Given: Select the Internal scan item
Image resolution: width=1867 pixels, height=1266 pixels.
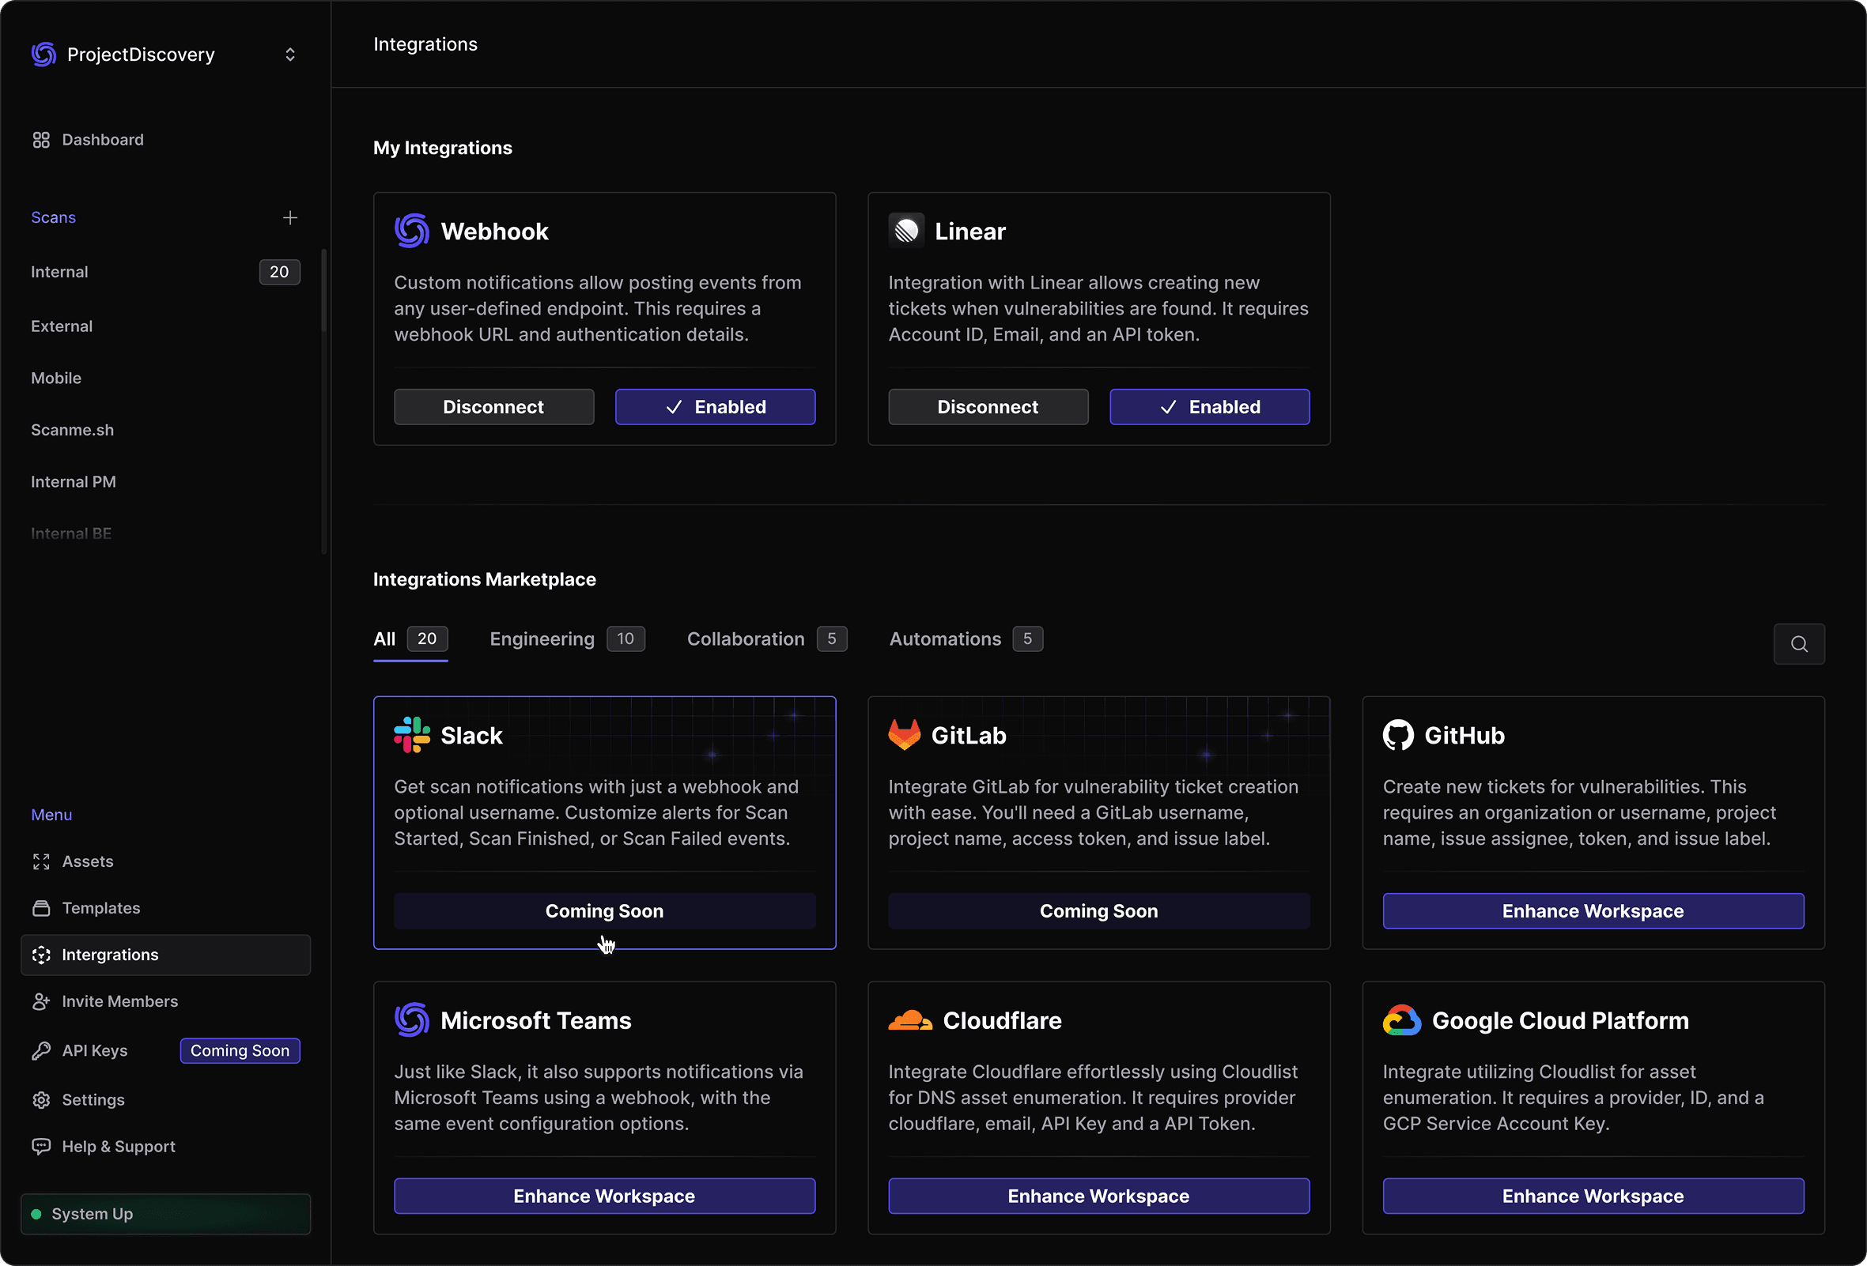Looking at the screenshot, I should point(164,272).
